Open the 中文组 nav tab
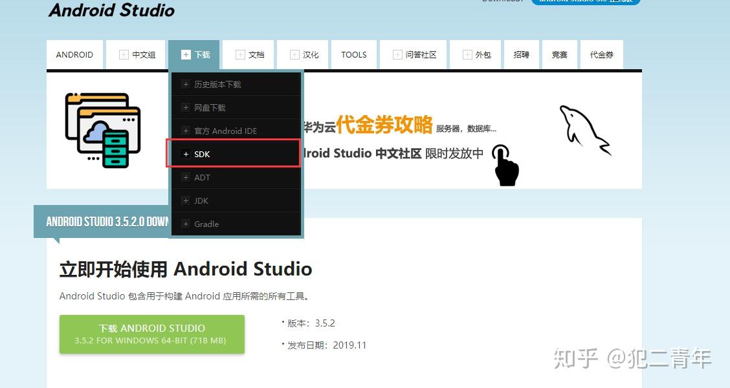 click(135, 55)
